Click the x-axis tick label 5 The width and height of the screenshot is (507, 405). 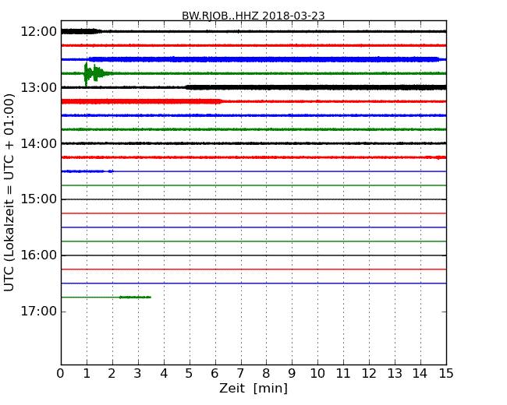(x=190, y=373)
